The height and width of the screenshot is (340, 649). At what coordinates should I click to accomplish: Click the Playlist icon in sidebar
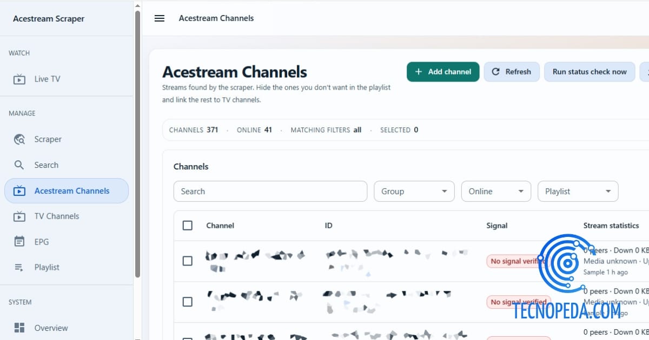click(19, 267)
